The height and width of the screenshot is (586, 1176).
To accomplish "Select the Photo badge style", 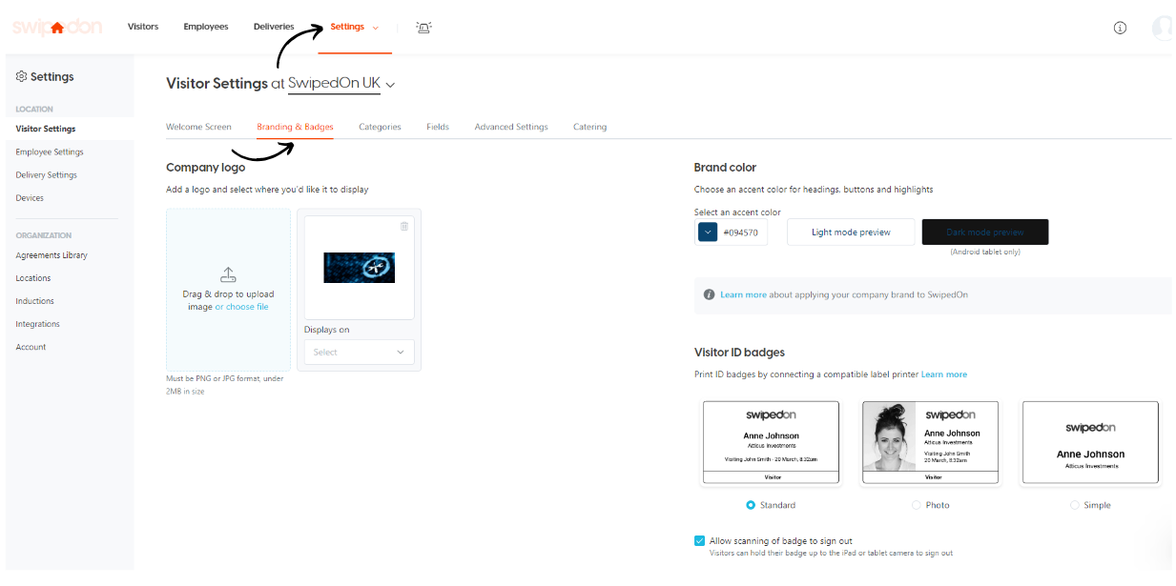I will tap(916, 505).
